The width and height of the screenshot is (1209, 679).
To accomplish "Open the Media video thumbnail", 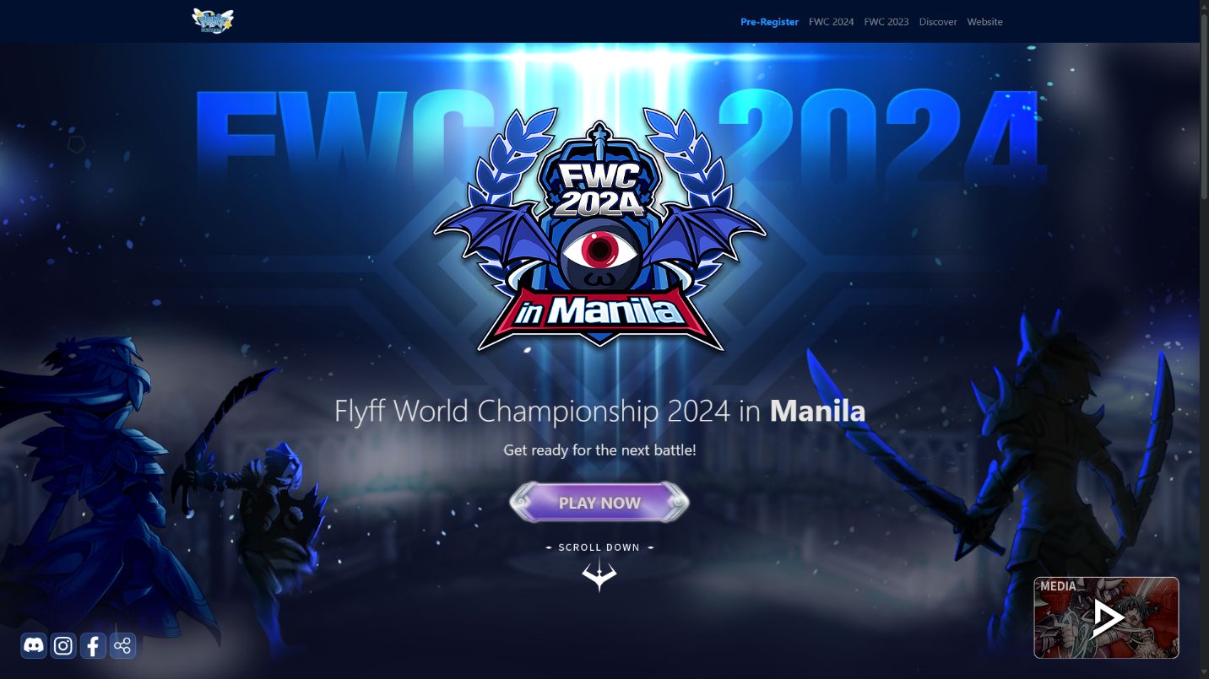I will tap(1106, 617).
